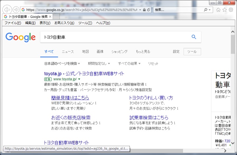Open the search provider dropdown arrow
237x155 pixels.
(x=210, y=10)
